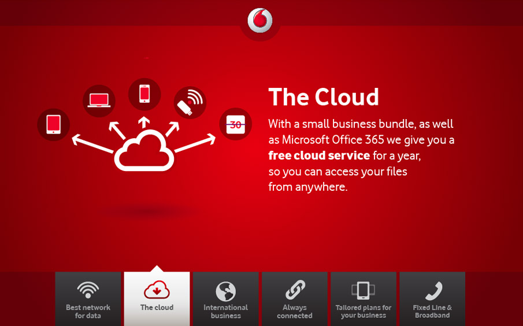Switch to International business tab
The height and width of the screenshot is (326, 523).
pyautogui.click(x=225, y=312)
